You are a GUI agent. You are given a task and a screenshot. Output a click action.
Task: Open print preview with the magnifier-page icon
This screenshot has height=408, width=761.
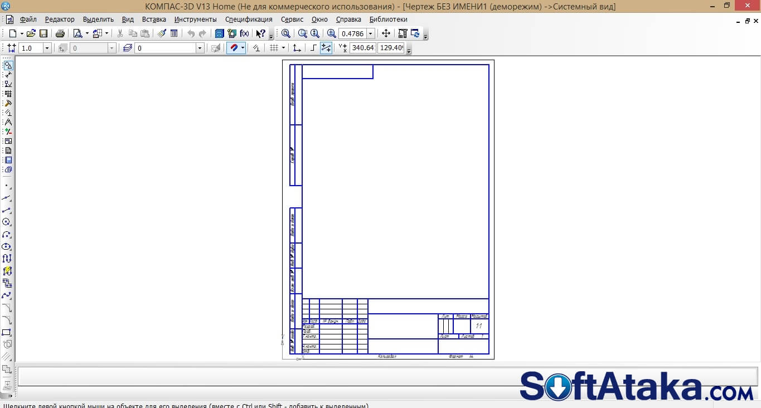(78, 33)
